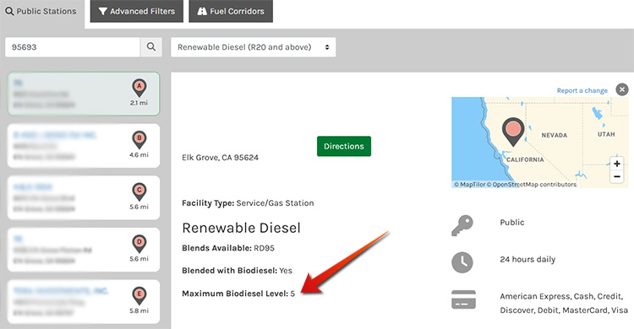Click the key access icon
Viewport: 634px width, 329px height.
462,225
